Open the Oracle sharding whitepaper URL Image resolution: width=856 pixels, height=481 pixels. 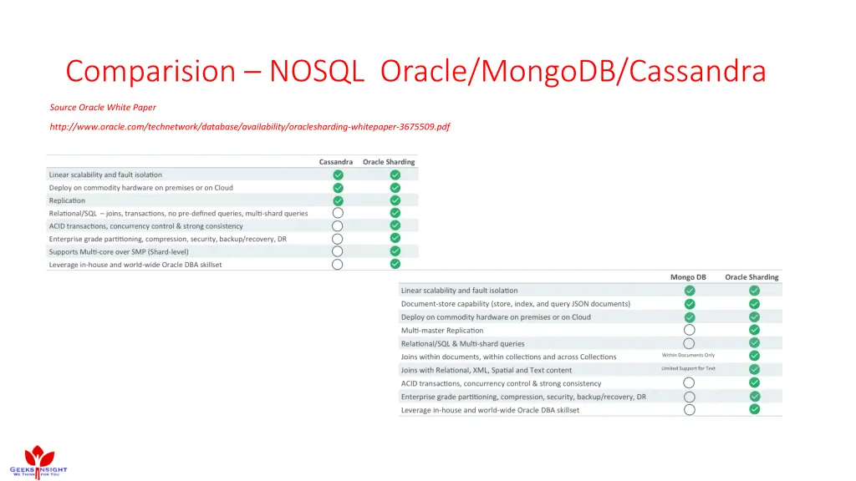(249, 127)
